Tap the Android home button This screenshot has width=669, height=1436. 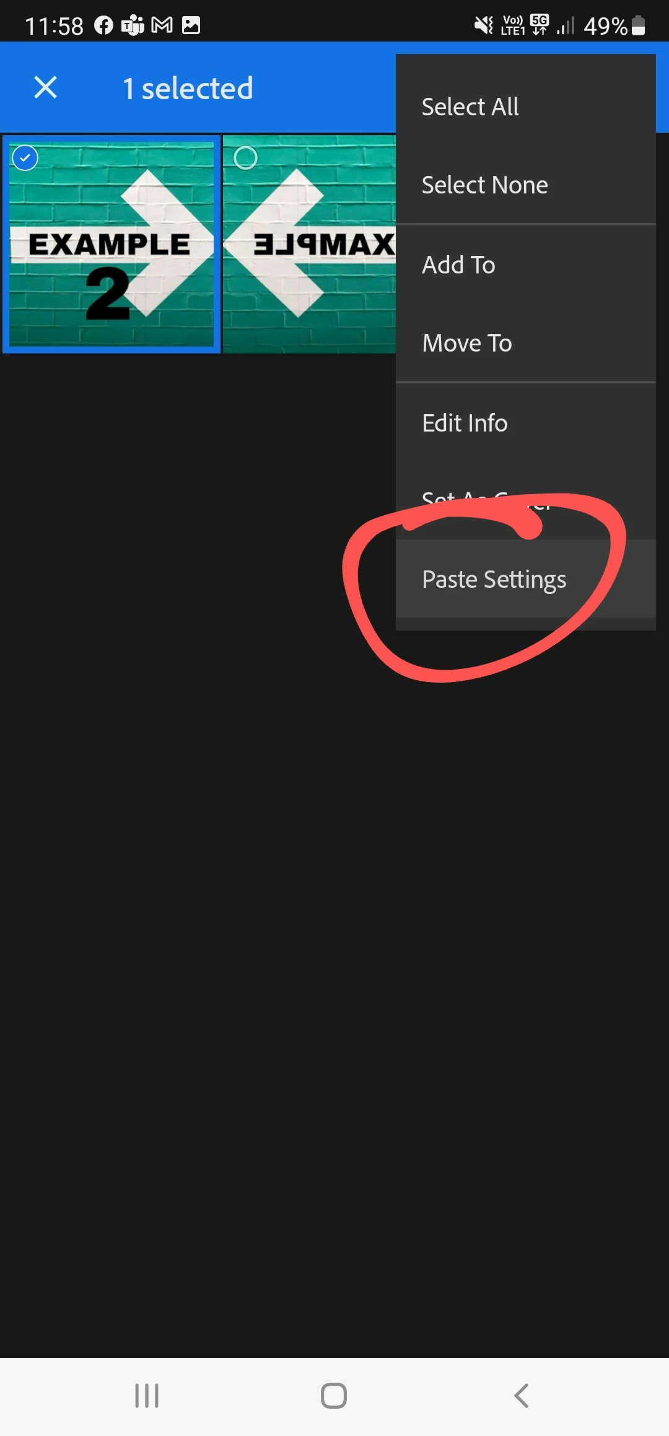coord(334,1396)
